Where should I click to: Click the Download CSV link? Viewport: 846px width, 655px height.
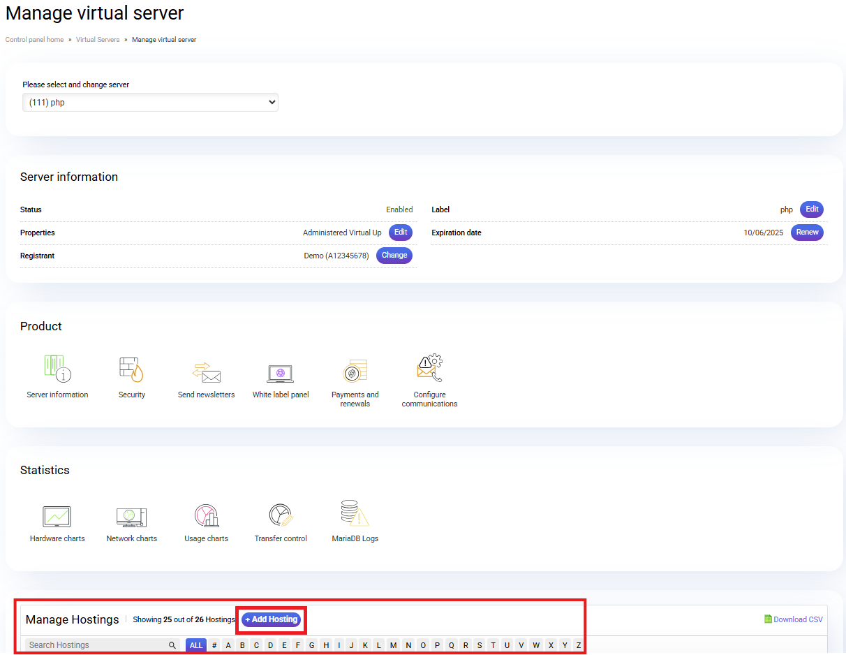pyautogui.click(x=794, y=619)
